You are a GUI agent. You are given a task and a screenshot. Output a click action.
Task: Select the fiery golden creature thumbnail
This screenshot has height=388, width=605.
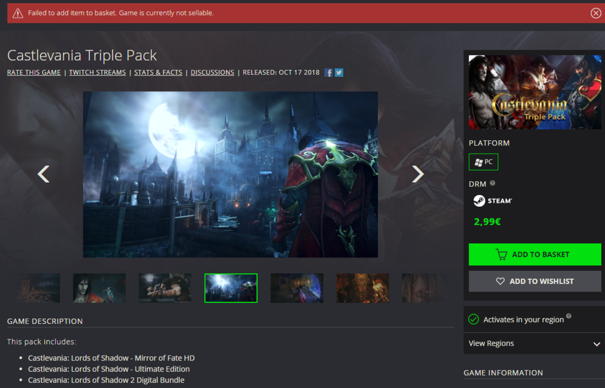click(363, 288)
